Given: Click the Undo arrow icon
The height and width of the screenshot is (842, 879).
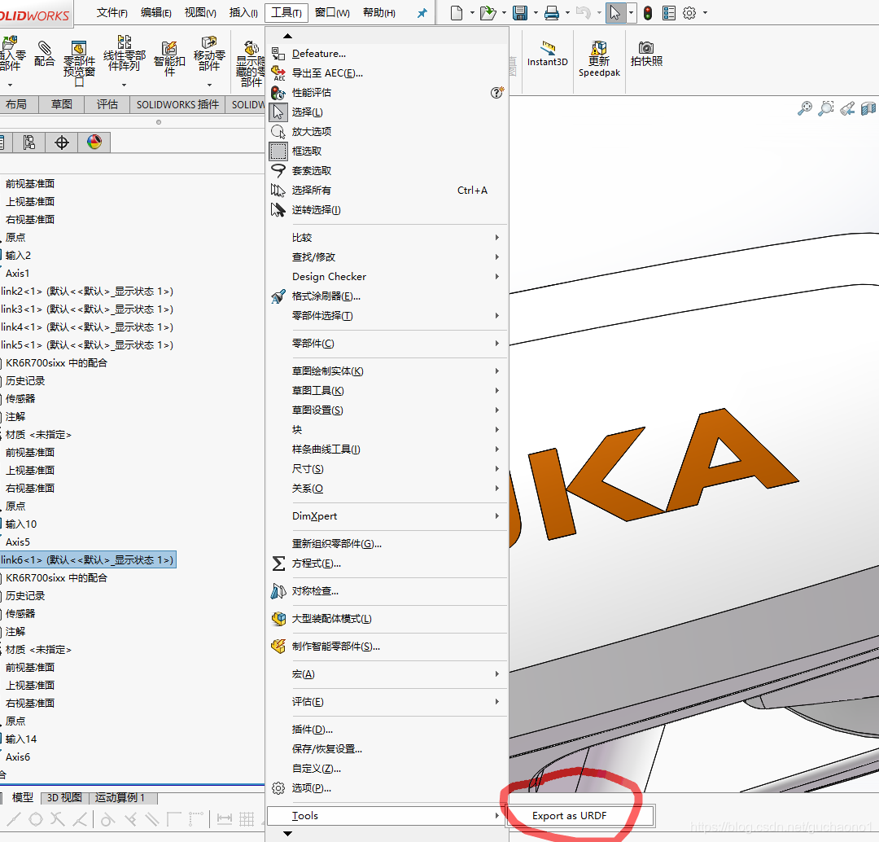Looking at the screenshot, I should click(x=584, y=13).
